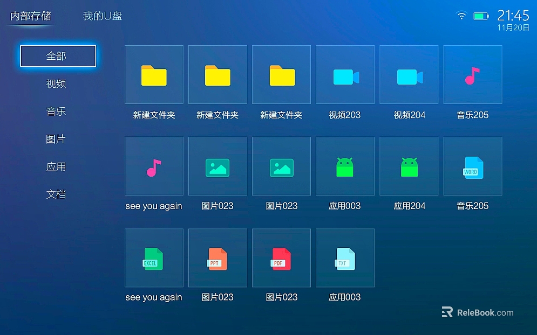Click the 21:45 clock display
Viewport: 537px width, 335px height.
tap(513, 15)
